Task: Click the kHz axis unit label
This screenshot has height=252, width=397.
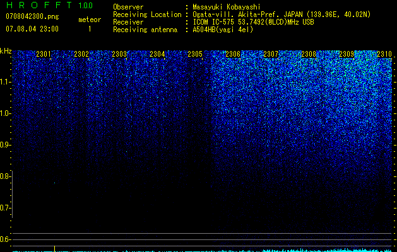Action: [x=6, y=51]
